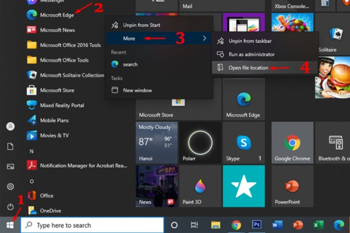Click in the Type here to search box

pyautogui.click(x=92, y=225)
